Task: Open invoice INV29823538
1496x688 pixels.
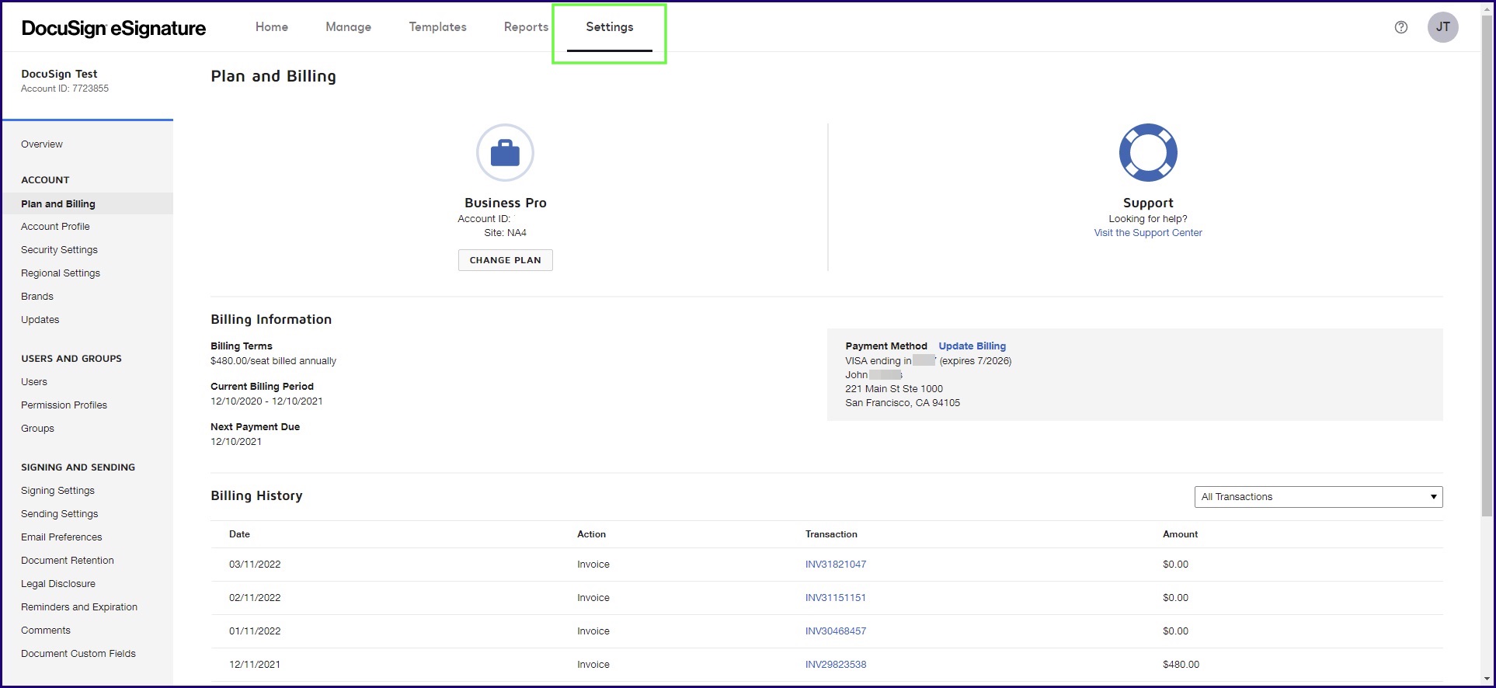Action: (x=835, y=665)
